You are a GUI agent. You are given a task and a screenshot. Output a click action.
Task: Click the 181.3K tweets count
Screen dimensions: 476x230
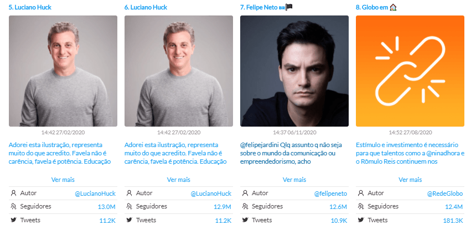click(x=453, y=221)
